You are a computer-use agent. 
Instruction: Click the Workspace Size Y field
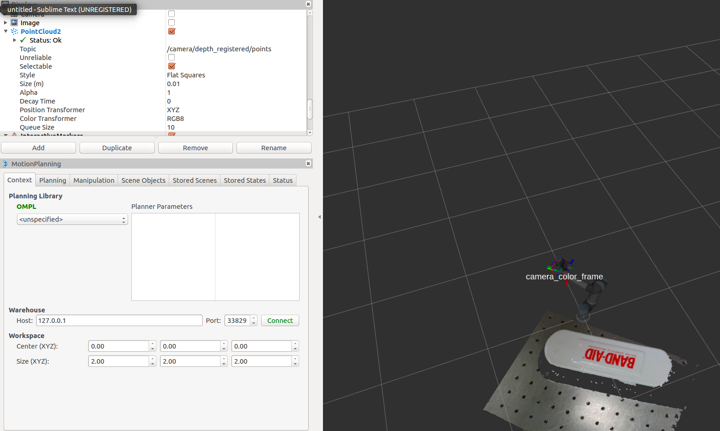pos(190,361)
